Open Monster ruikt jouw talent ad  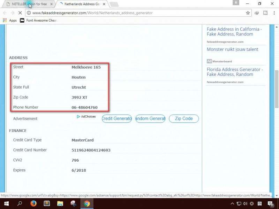232,49
